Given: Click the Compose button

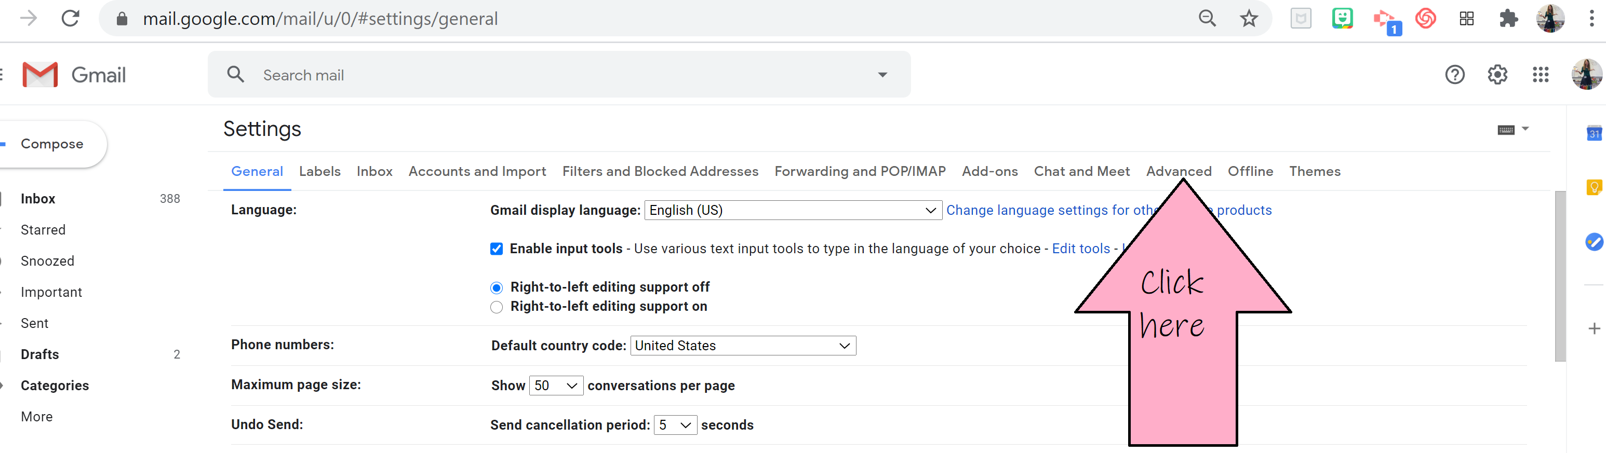Looking at the screenshot, I should [x=52, y=144].
